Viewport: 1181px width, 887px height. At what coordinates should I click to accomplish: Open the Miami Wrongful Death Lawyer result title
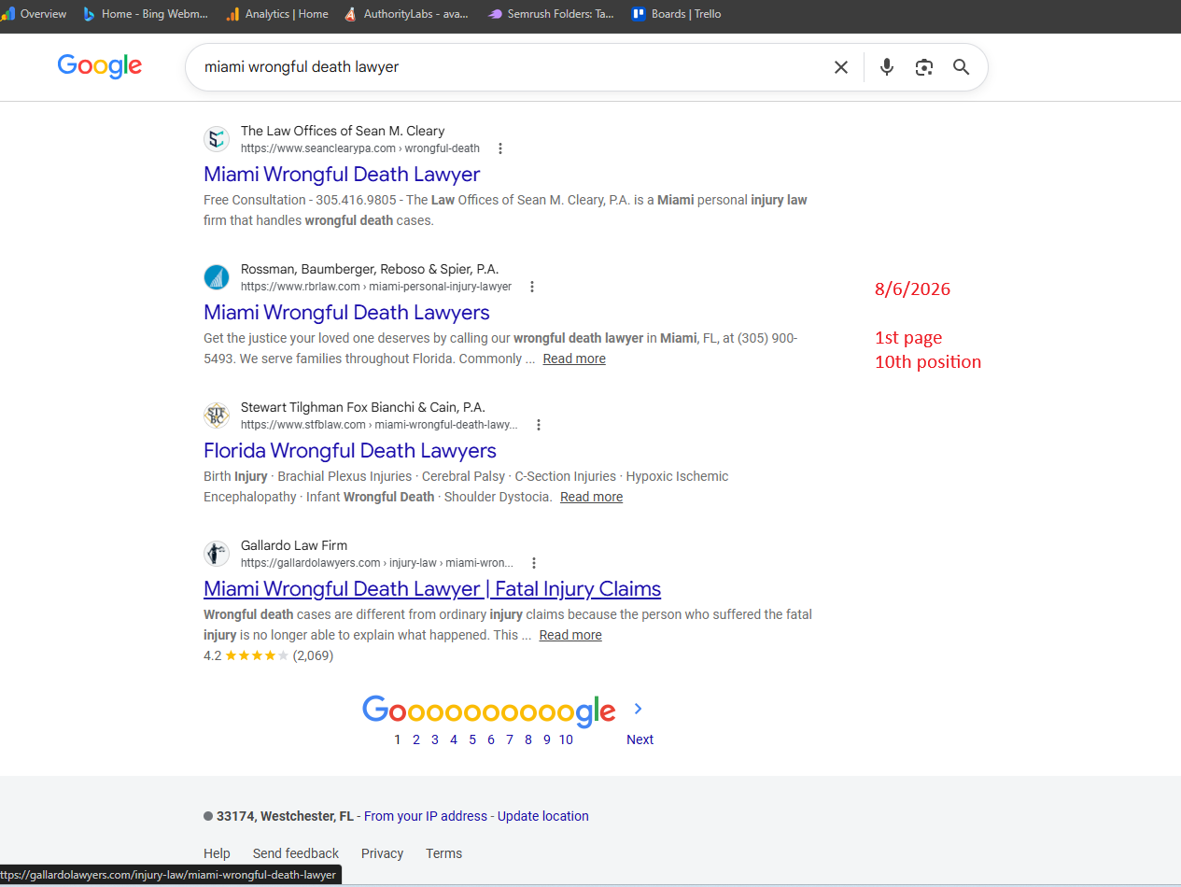pos(342,175)
